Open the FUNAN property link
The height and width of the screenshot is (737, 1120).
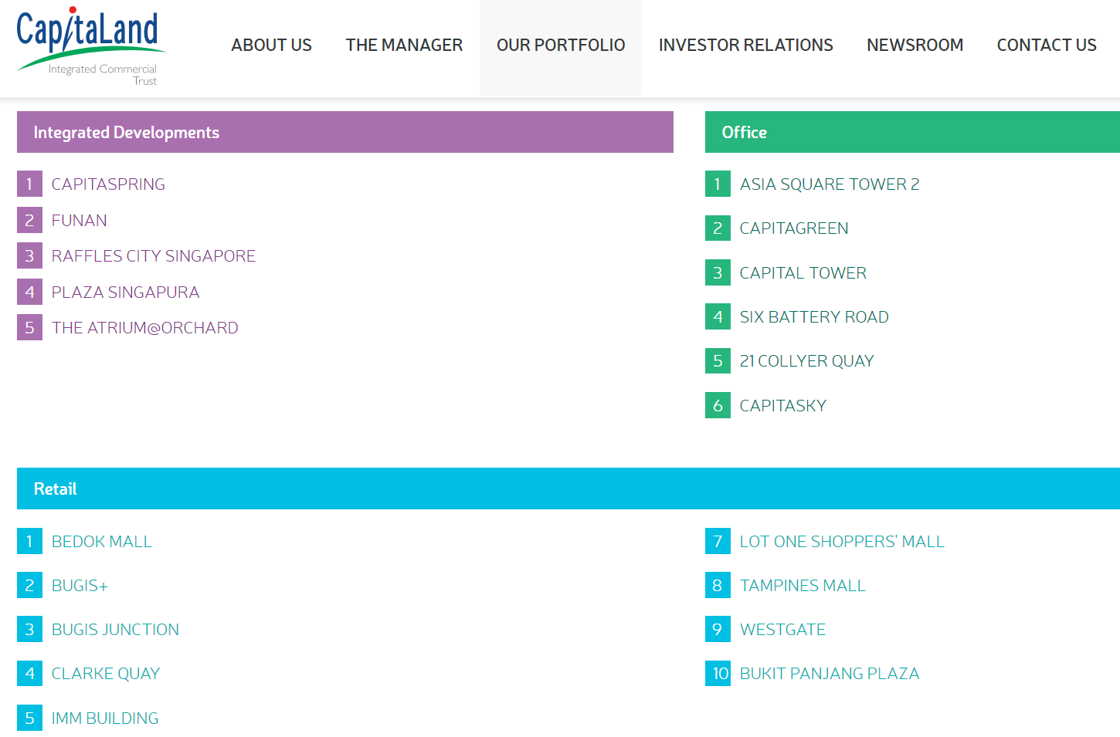pyautogui.click(x=80, y=221)
